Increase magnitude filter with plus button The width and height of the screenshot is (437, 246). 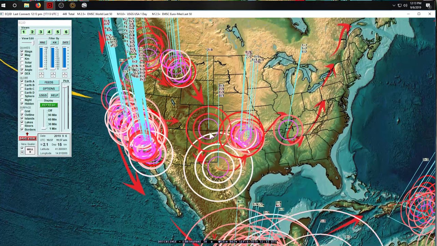click(x=42, y=73)
